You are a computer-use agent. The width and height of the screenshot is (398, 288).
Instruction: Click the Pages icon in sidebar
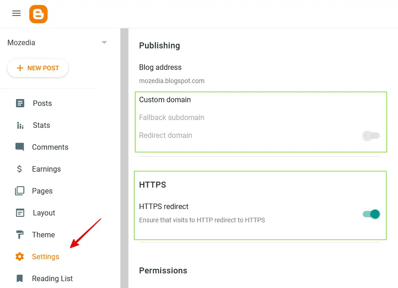click(x=20, y=191)
